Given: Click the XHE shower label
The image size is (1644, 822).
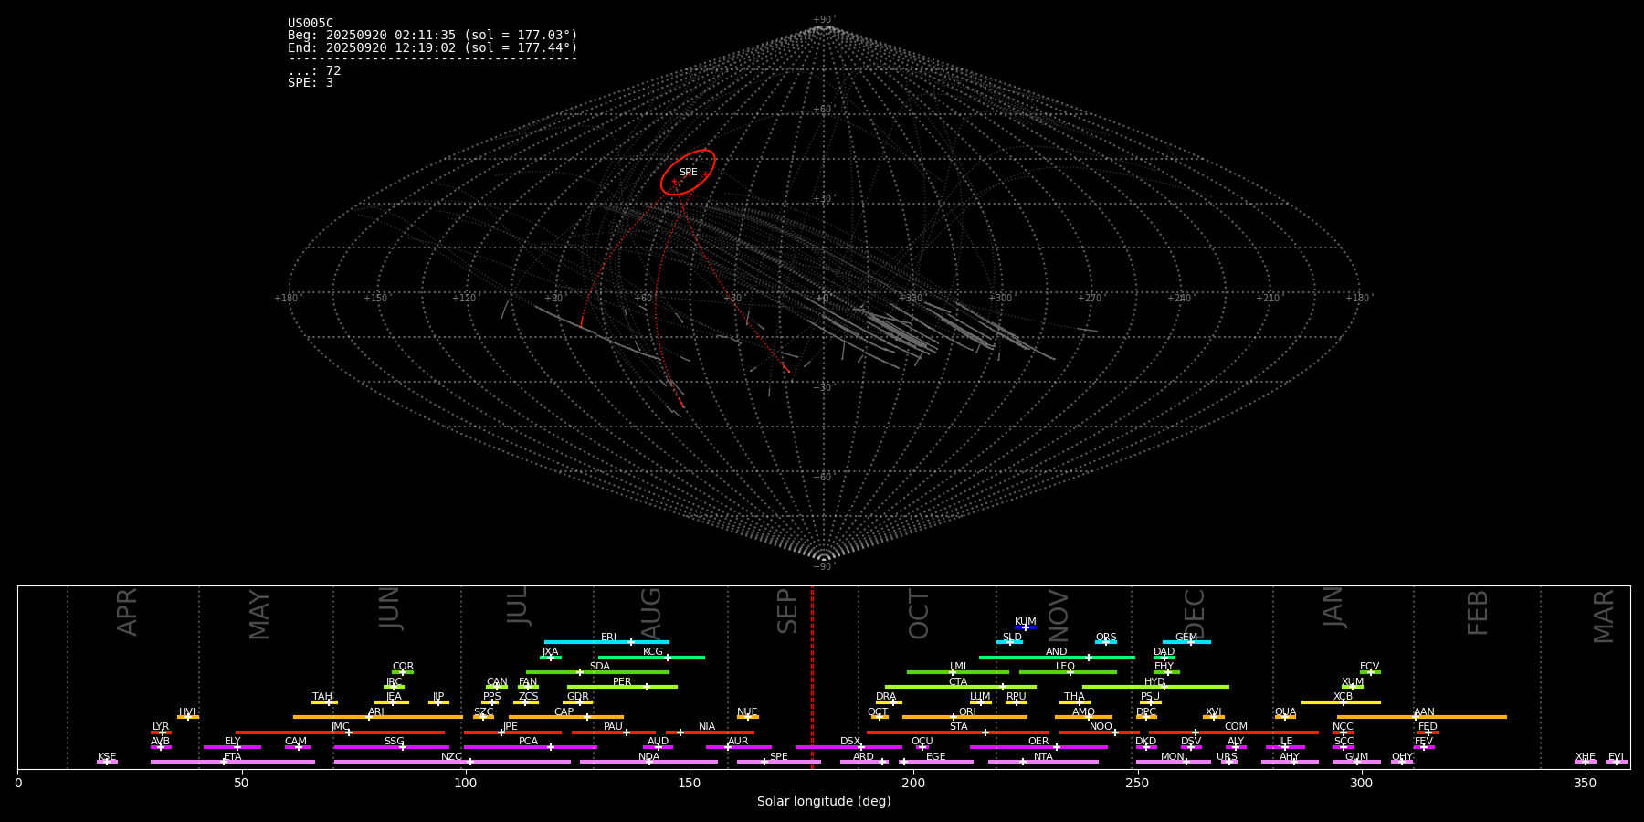Looking at the screenshot, I should [x=1586, y=757].
